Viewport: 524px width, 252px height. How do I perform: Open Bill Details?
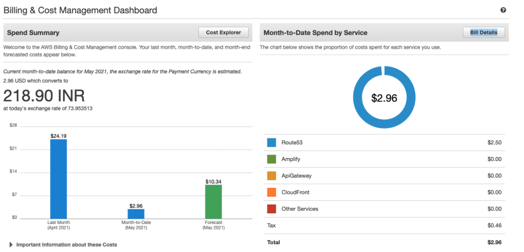coord(484,32)
